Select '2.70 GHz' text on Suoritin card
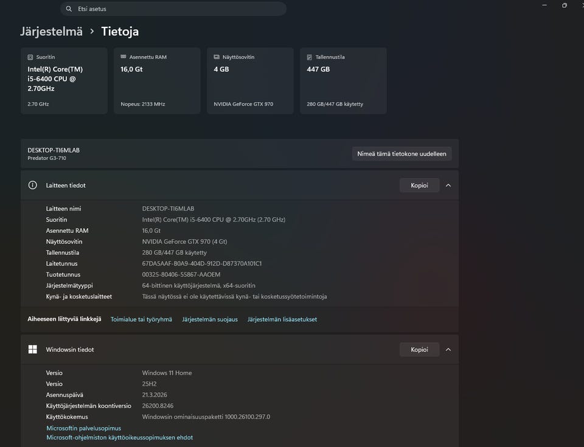Image resolution: width=584 pixels, height=447 pixels. (x=38, y=104)
